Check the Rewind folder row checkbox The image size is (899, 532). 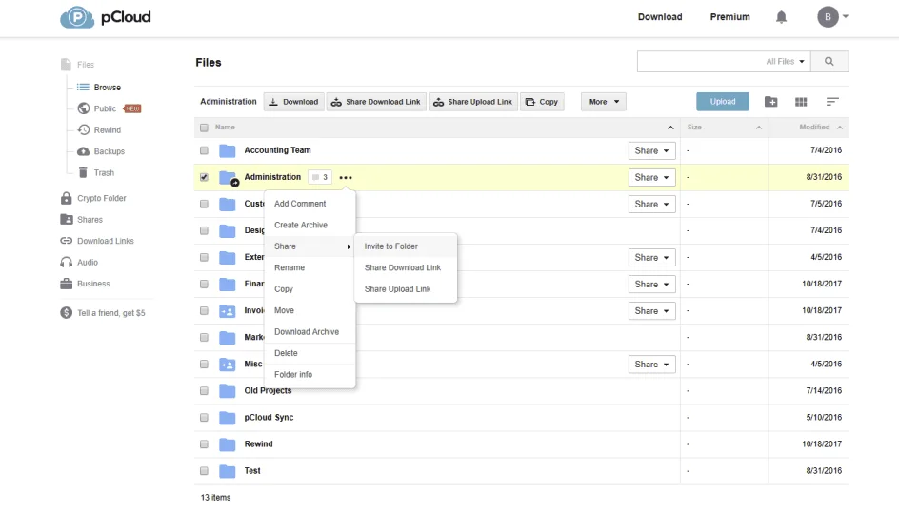click(204, 444)
